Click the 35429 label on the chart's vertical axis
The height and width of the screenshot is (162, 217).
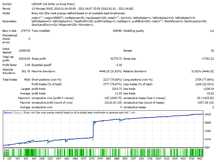coord(208,115)
